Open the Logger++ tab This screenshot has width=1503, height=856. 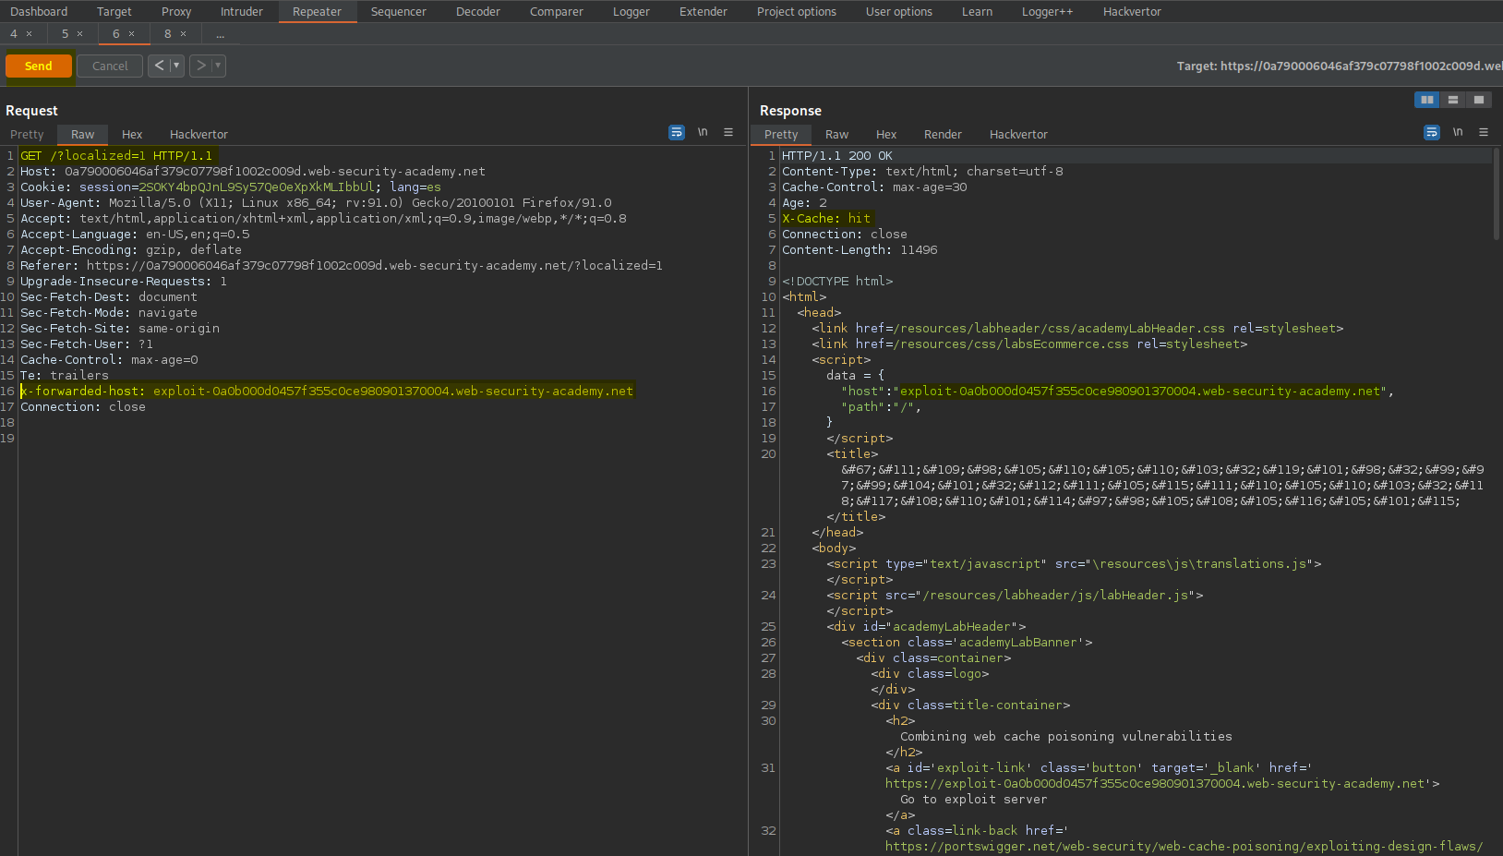(x=1047, y=12)
